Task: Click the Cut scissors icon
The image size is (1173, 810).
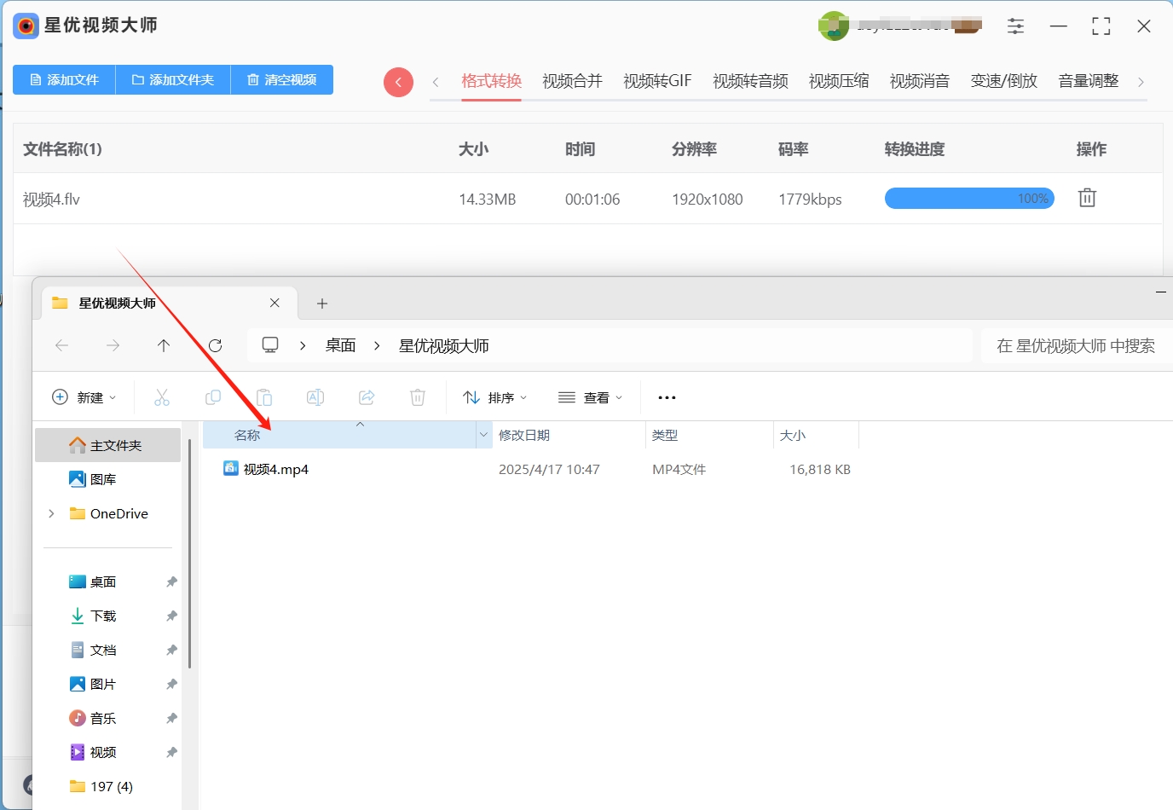Action: point(162,397)
